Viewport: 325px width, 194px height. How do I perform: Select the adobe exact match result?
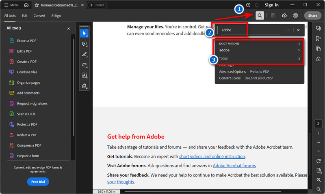pos(260,50)
